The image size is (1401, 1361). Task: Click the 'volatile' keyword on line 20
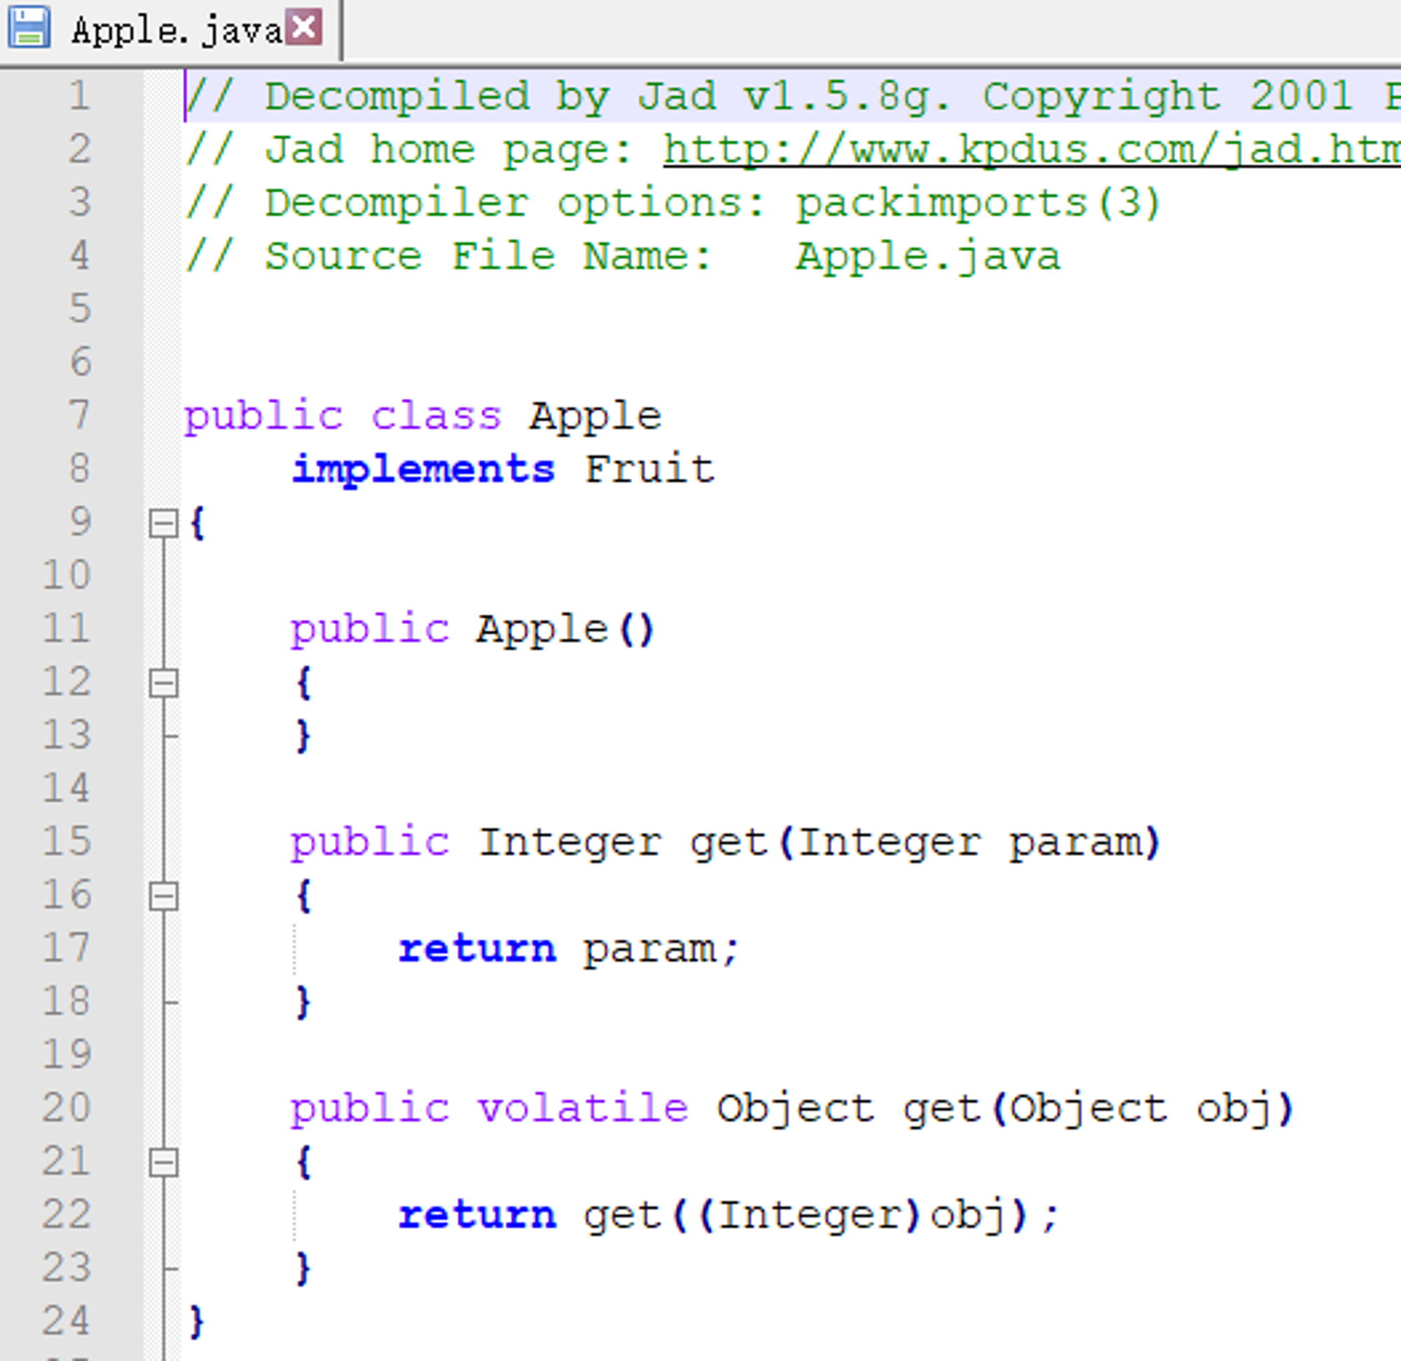point(584,1108)
